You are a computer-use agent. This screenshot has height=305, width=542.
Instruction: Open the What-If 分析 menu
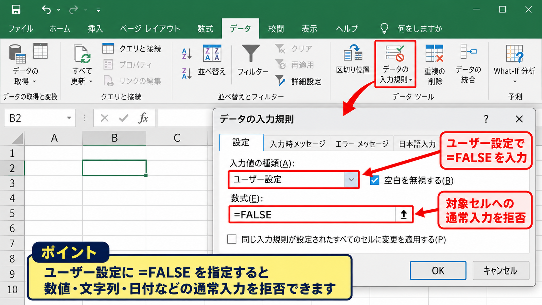(x=514, y=64)
